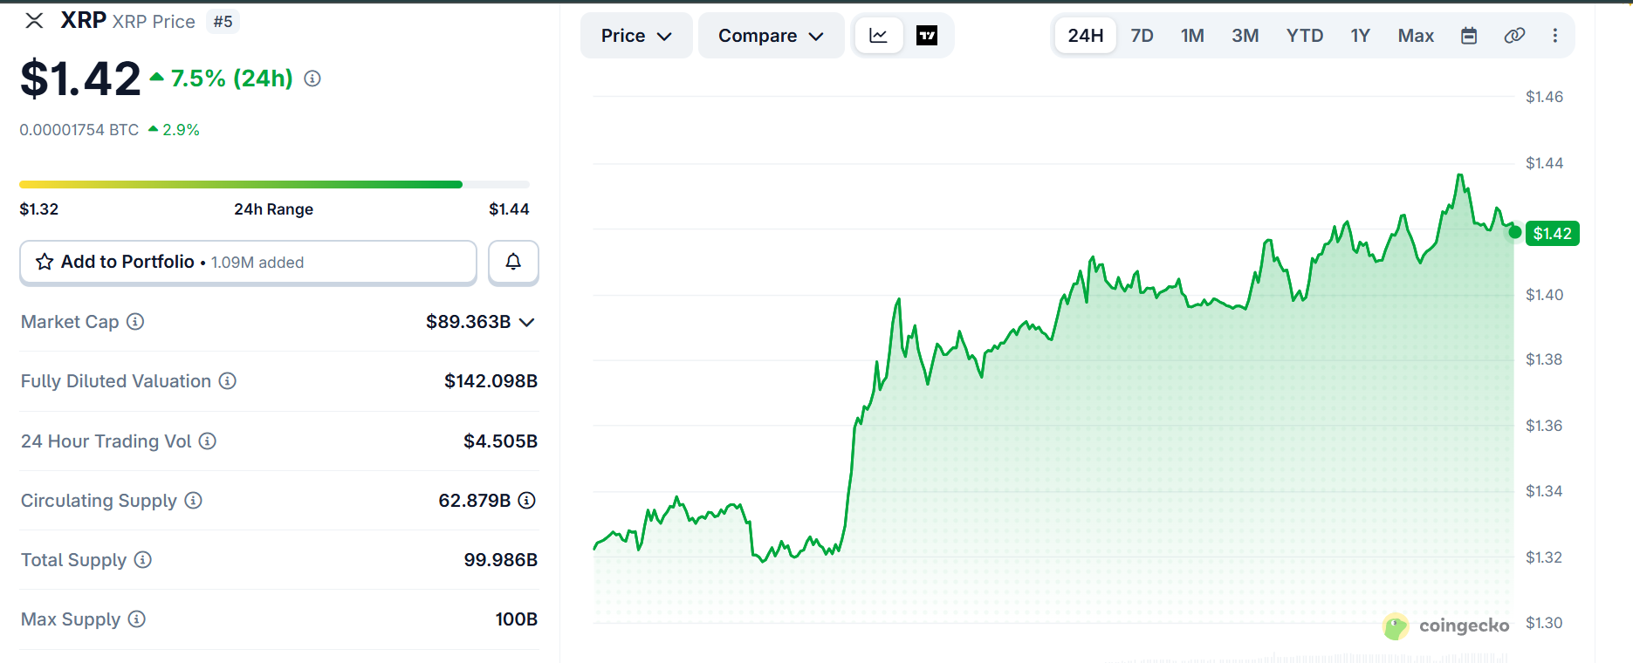Click the $1.42 current price chart marker
Screen dimensions: 1633x663
[1552, 234]
